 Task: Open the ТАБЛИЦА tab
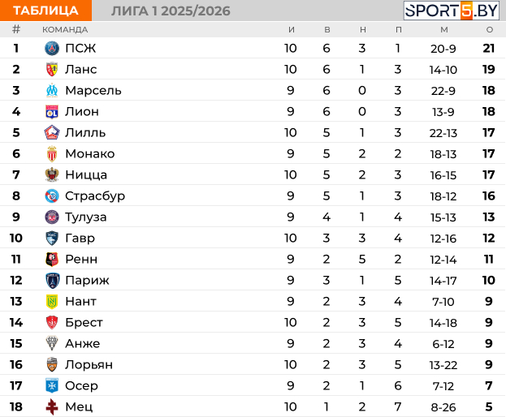(45, 11)
